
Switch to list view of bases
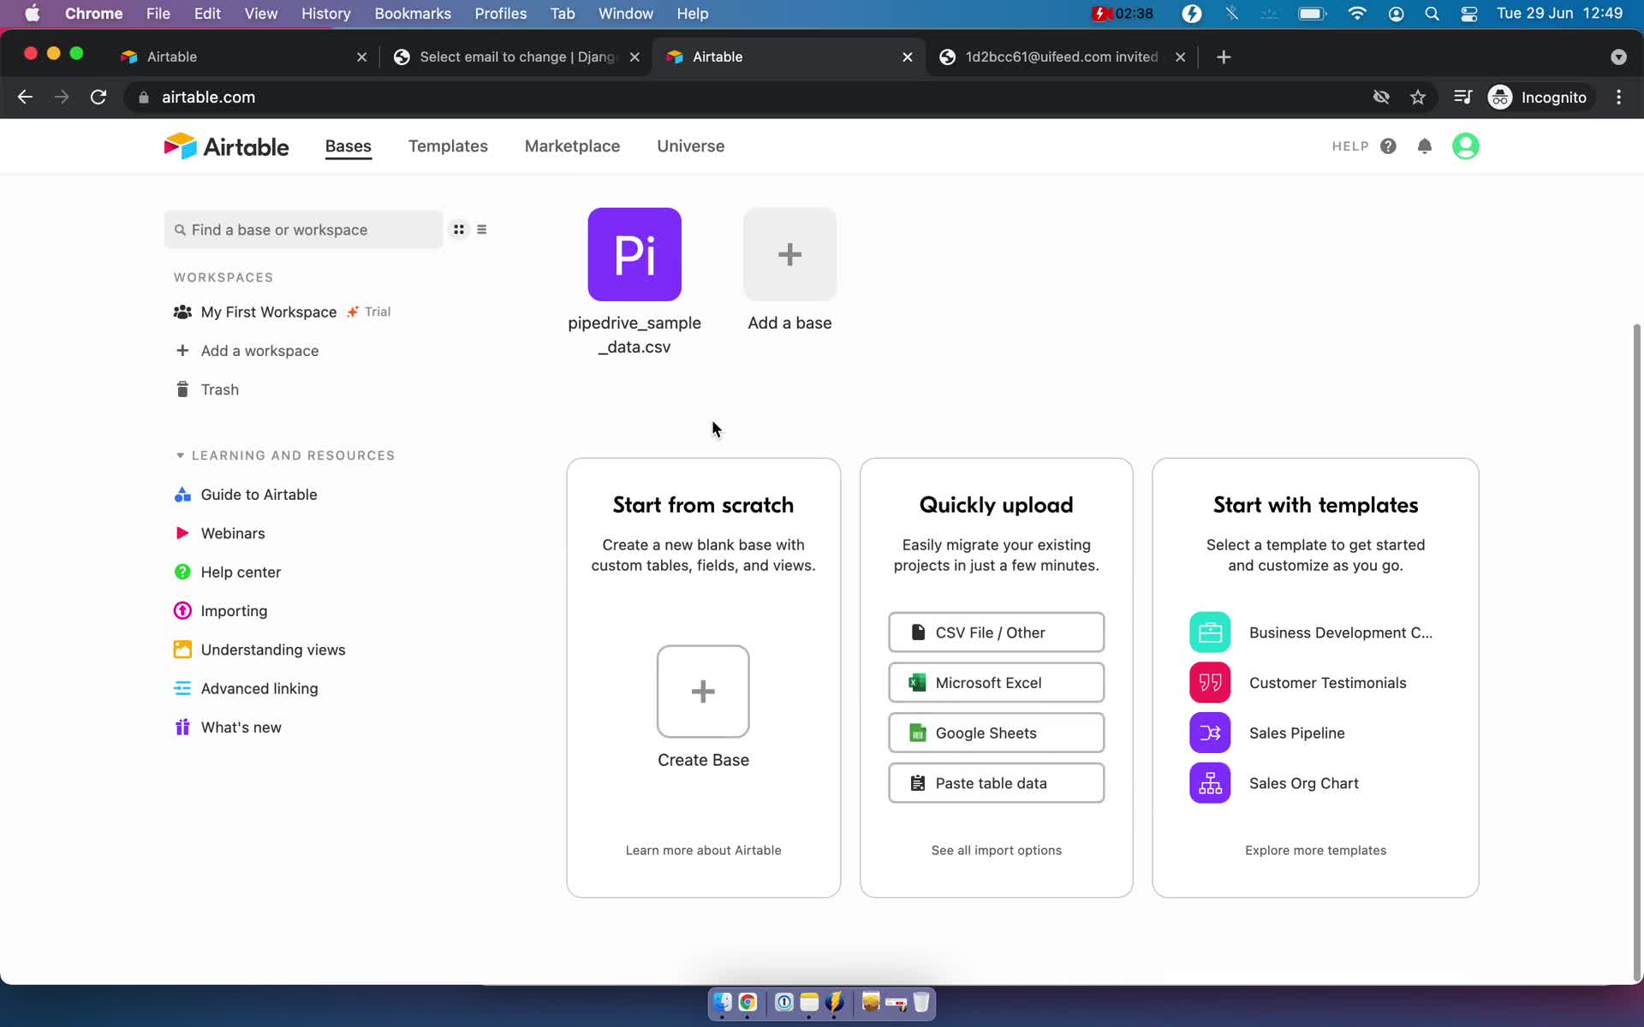click(482, 229)
